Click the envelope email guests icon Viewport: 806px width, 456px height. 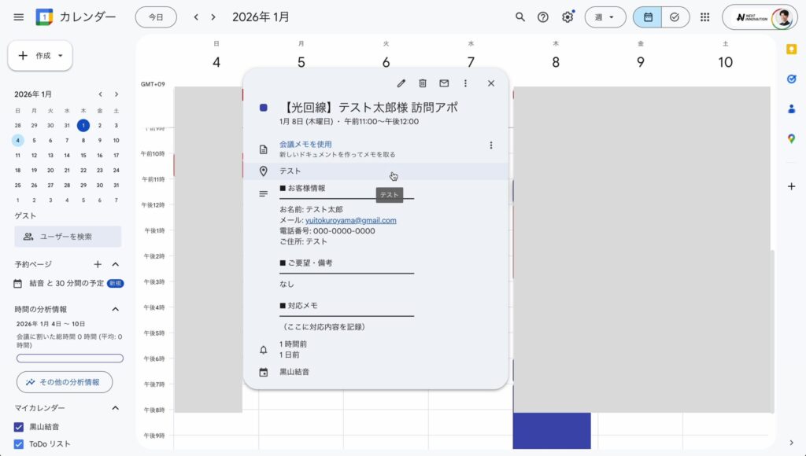tap(444, 83)
